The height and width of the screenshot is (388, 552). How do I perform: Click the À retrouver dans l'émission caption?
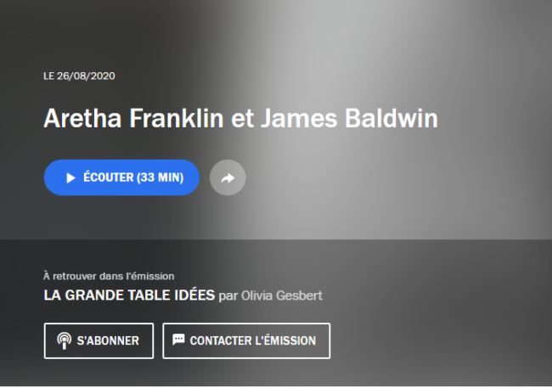click(x=109, y=276)
